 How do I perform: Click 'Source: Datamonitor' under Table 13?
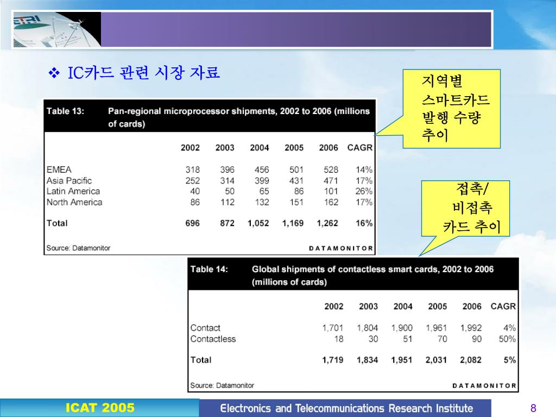(78, 248)
